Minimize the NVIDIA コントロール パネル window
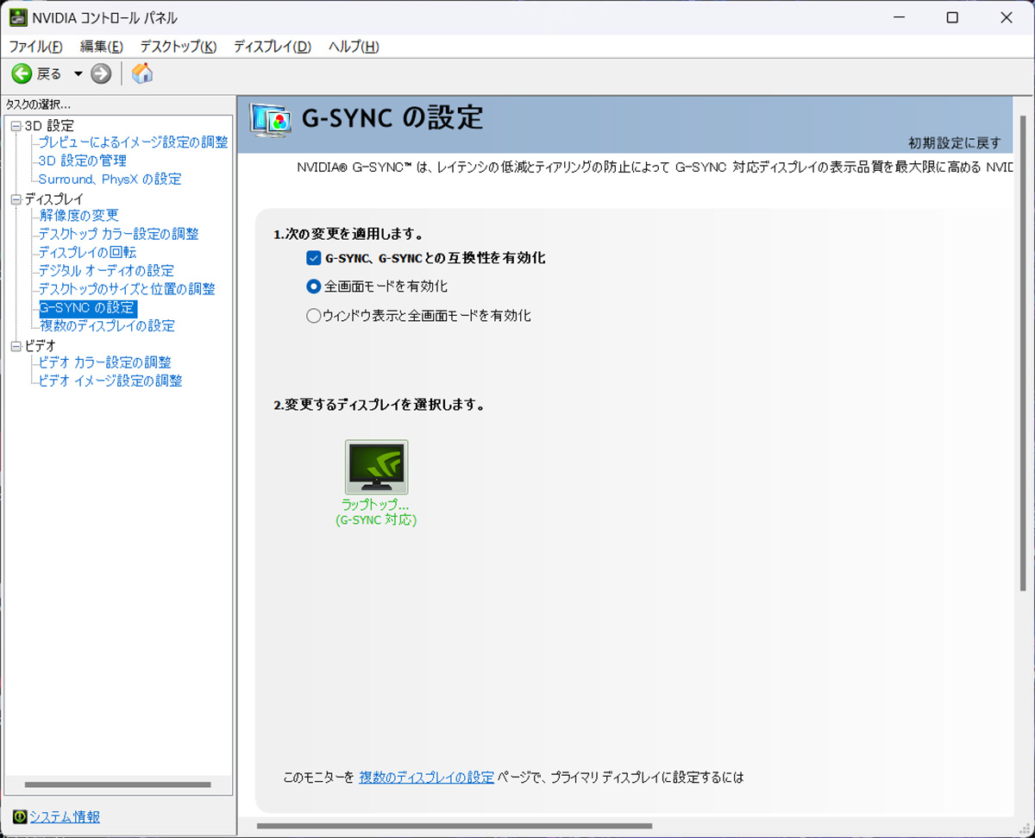The height and width of the screenshot is (838, 1035). pyautogui.click(x=899, y=17)
